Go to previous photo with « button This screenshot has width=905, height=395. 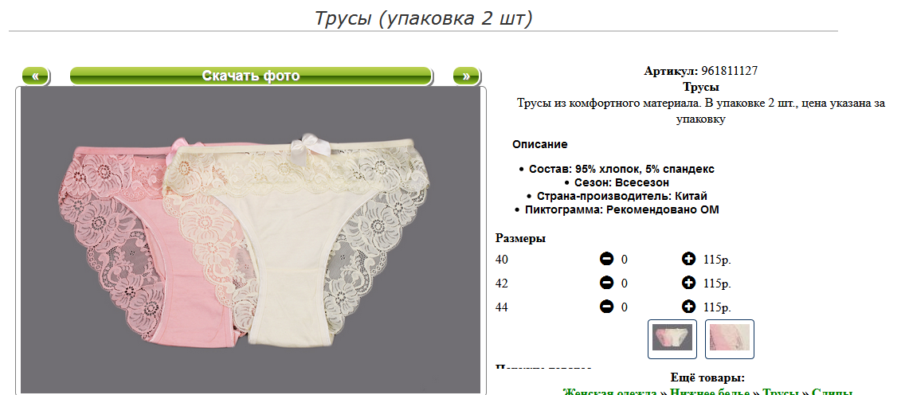[36, 76]
